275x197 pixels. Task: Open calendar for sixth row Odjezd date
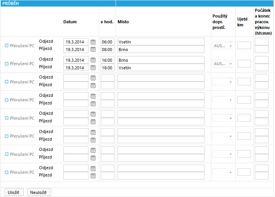pos(93,133)
